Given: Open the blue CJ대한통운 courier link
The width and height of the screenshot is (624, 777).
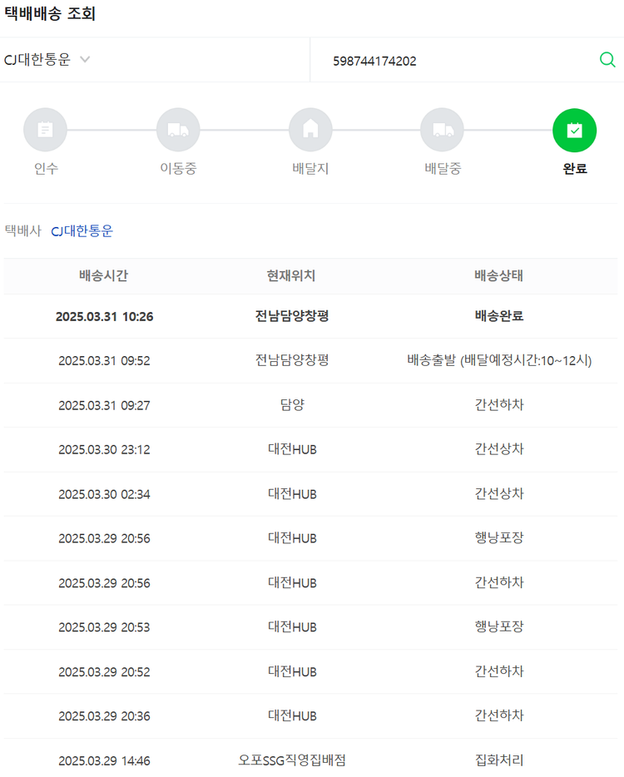Looking at the screenshot, I should (82, 231).
